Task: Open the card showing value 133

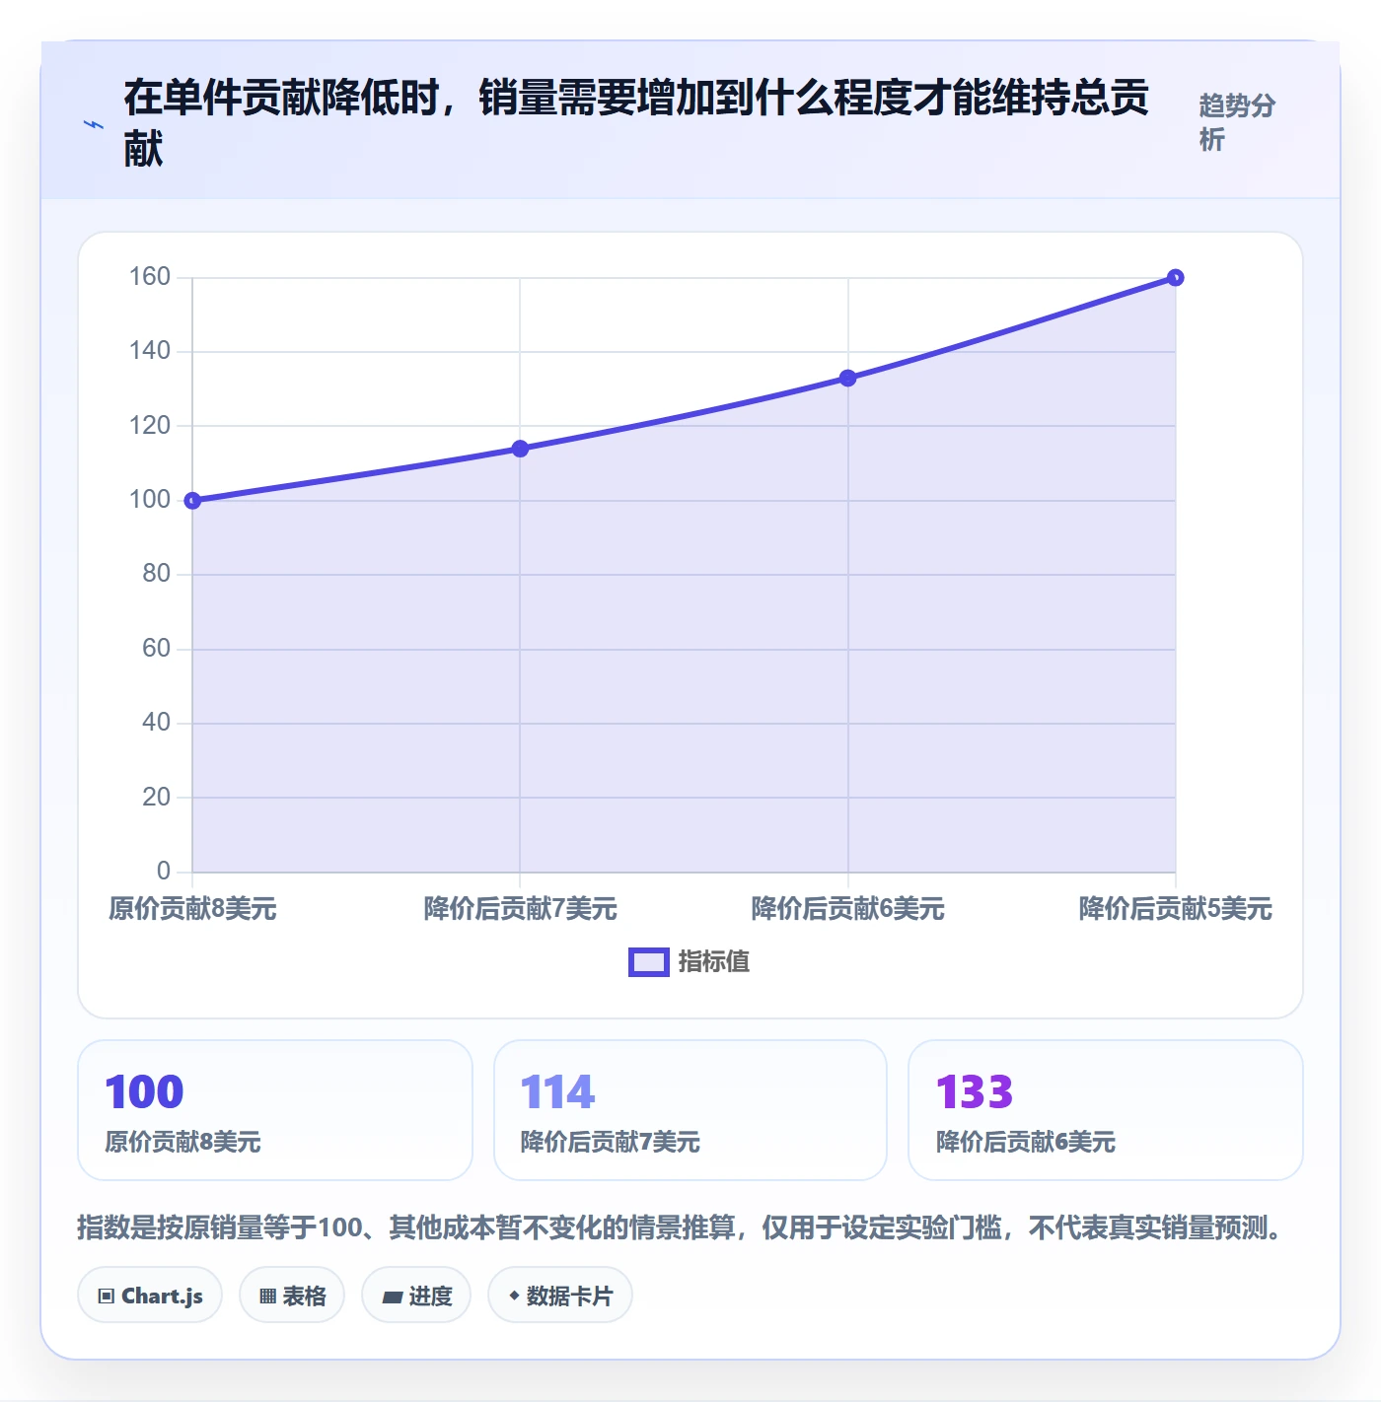Action: [x=1106, y=1110]
